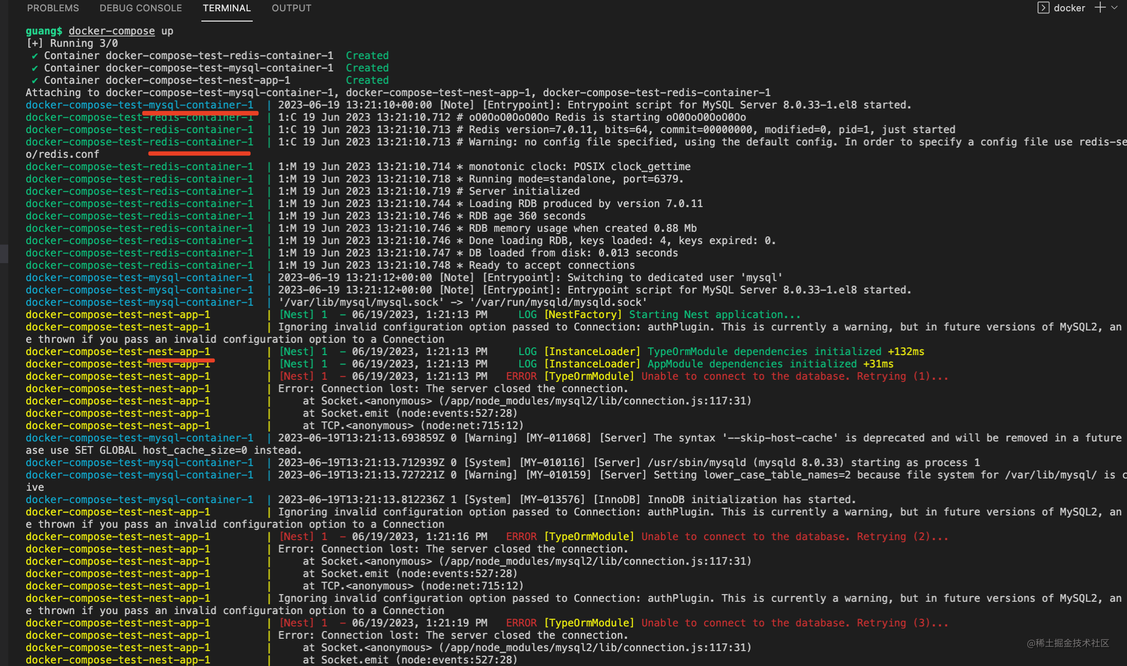Click the /app/node_modules/mysql2/lib/connection.js:117:31 path in first error
1127x666 pixels.
coord(595,401)
